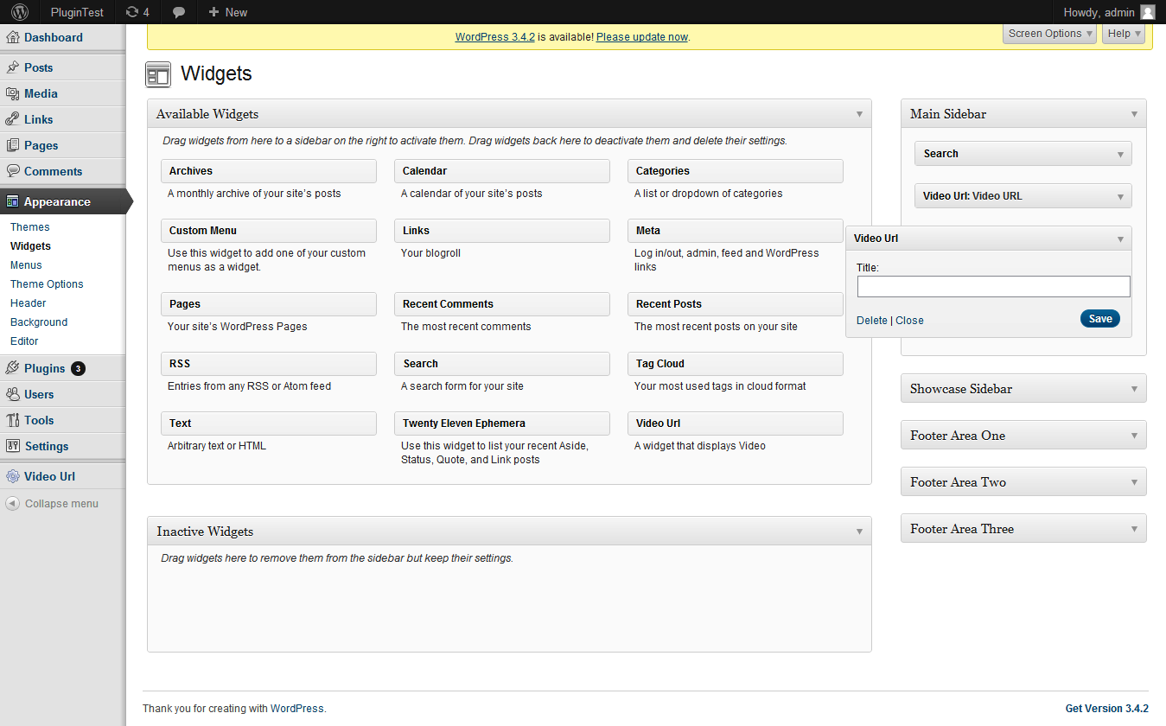Click the Calendar available widget
Screen dimensions: 1166x726
502,171
